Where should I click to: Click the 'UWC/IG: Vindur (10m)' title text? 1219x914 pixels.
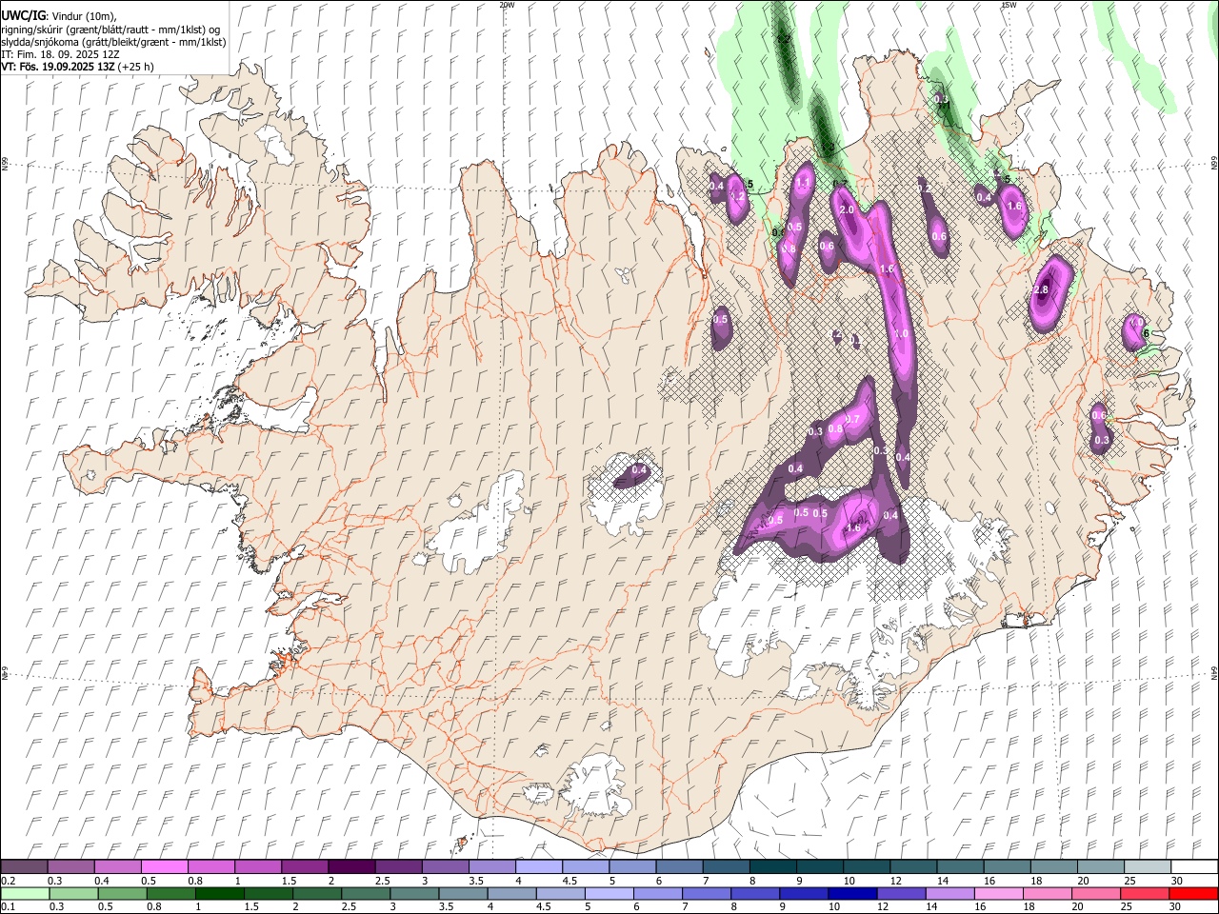pyautogui.click(x=59, y=15)
